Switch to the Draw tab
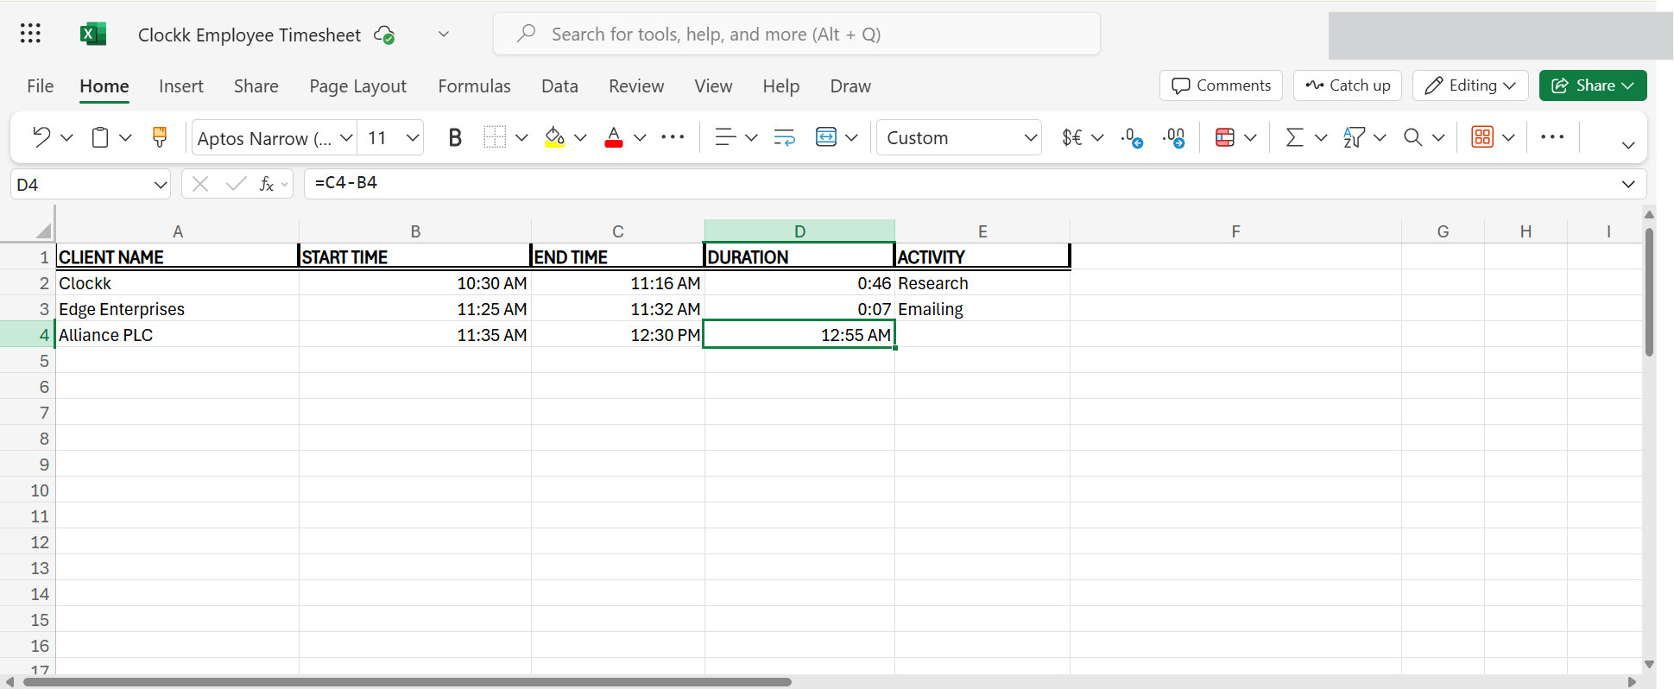This screenshot has height=689, width=1674. coord(850,86)
